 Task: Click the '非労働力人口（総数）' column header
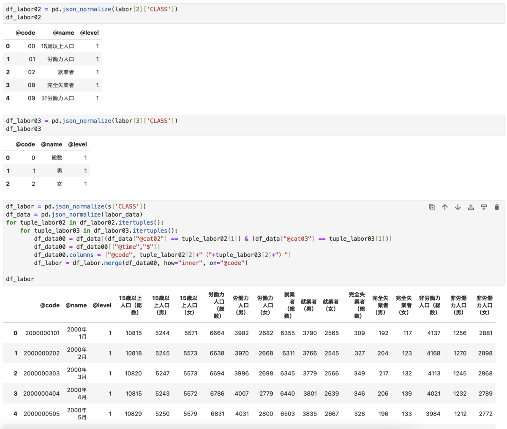(430, 305)
